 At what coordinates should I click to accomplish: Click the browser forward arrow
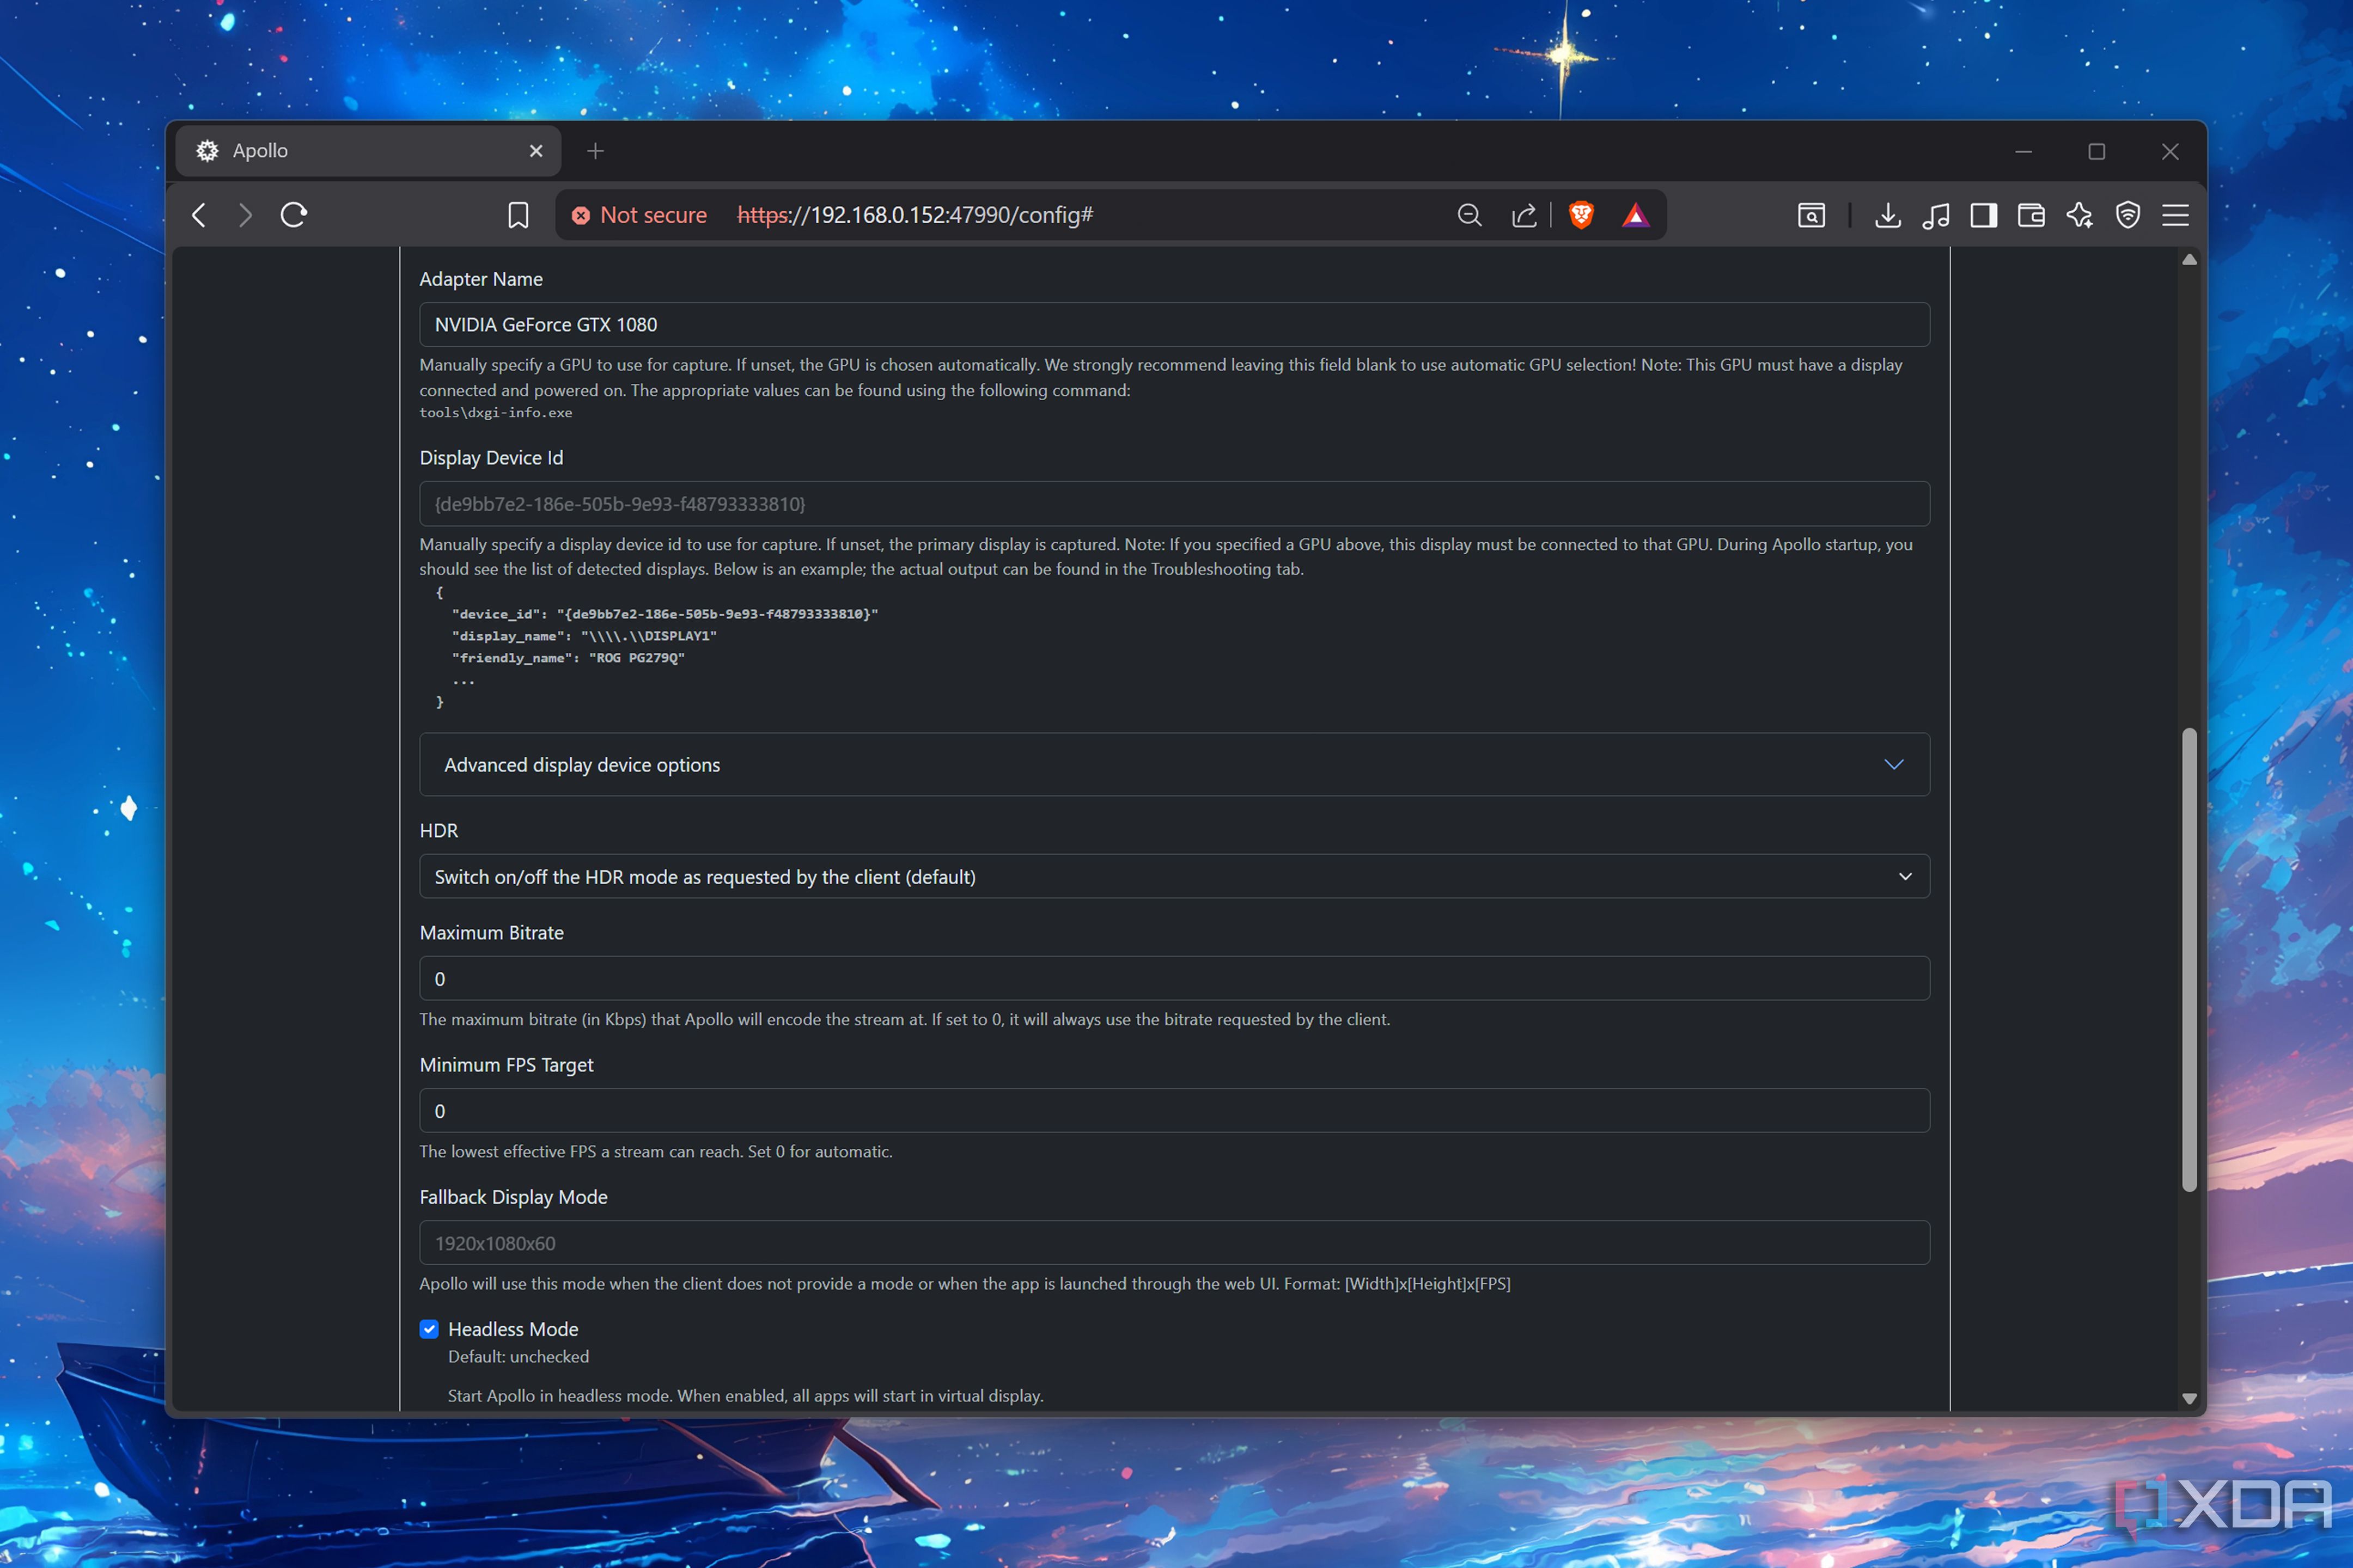pyautogui.click(x=245, y=215)
